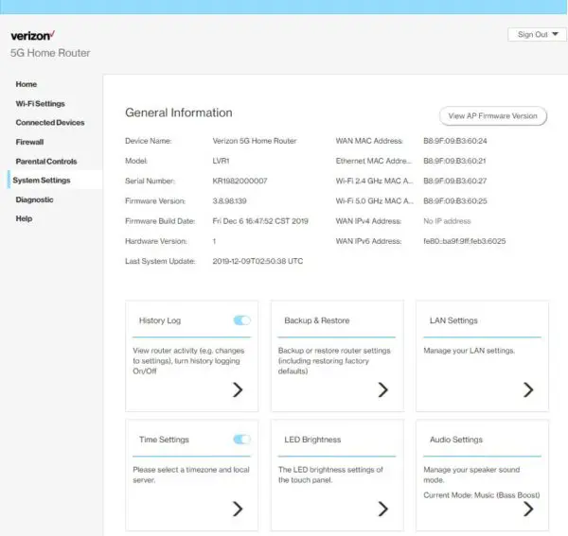Click 'Current Mode: Music (Bass Boost)' text

click(482, 495)
